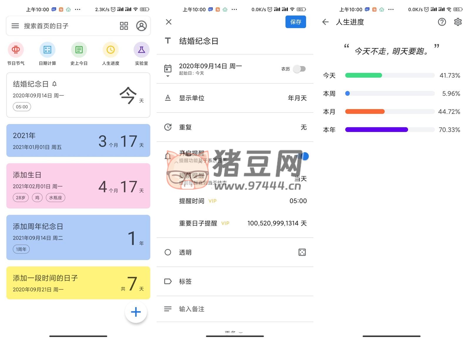
Task: Expand the date type dropdown arrow
Action: 168,76
